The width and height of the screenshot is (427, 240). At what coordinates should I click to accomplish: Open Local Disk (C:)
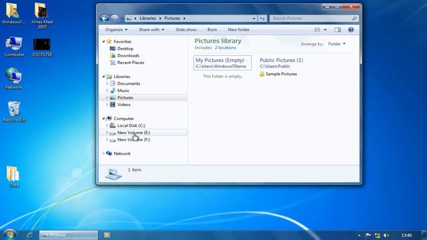131,126
